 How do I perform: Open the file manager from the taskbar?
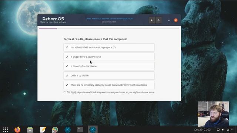tap(30, 130)
